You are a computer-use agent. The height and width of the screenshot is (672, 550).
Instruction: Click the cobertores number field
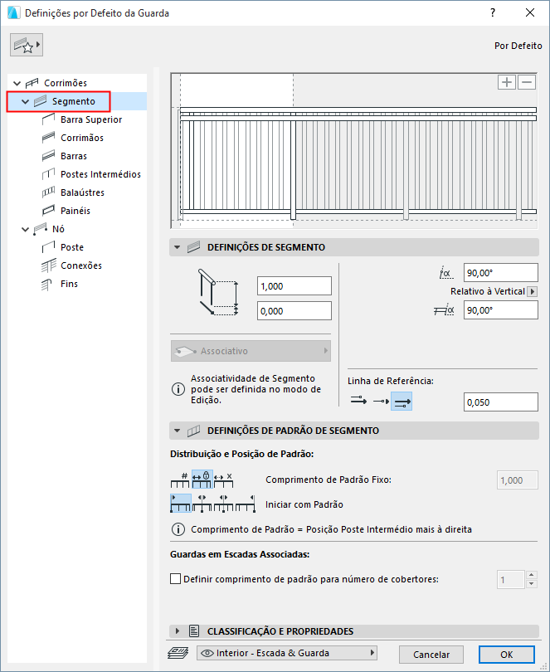pyautogui.click(x=511, y=579)
